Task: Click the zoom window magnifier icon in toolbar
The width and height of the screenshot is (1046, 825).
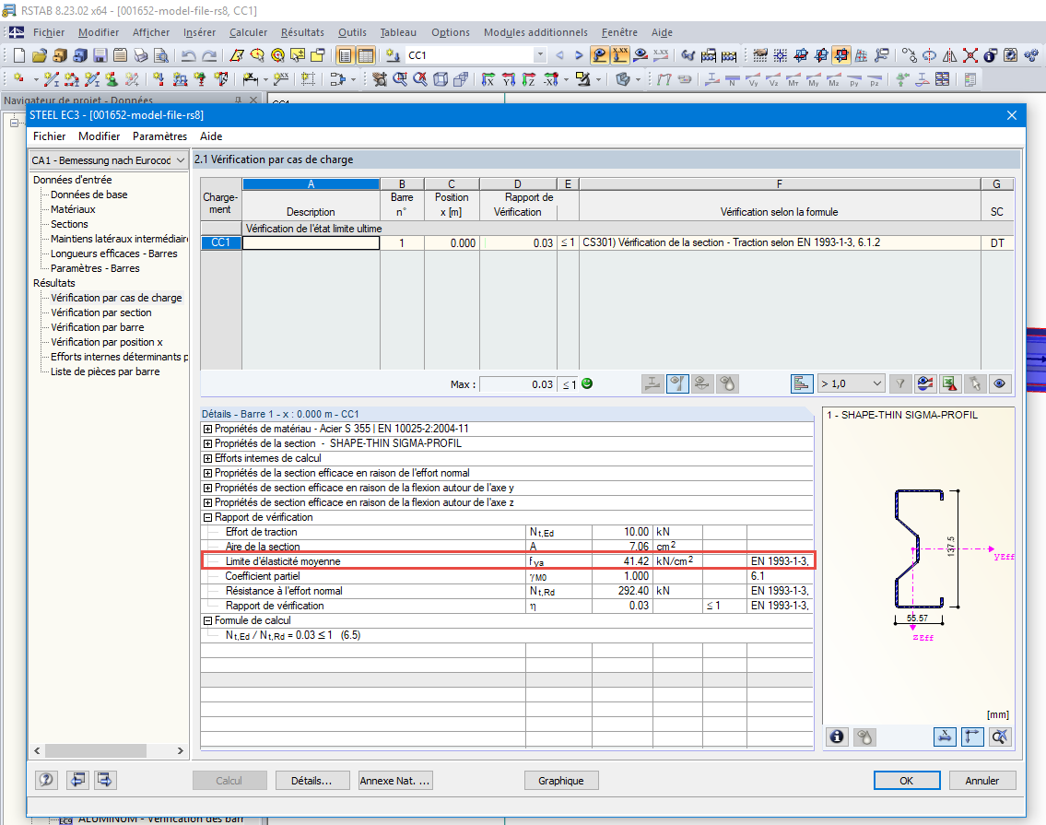Action: coord(400,80)
